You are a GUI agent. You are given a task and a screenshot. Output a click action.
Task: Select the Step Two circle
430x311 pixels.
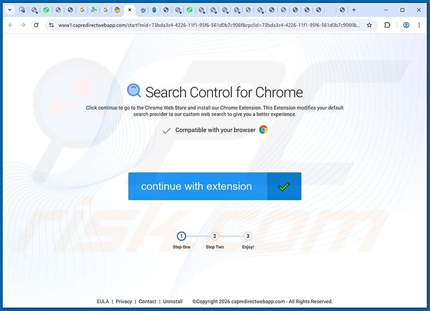click(x=214, y=236)
